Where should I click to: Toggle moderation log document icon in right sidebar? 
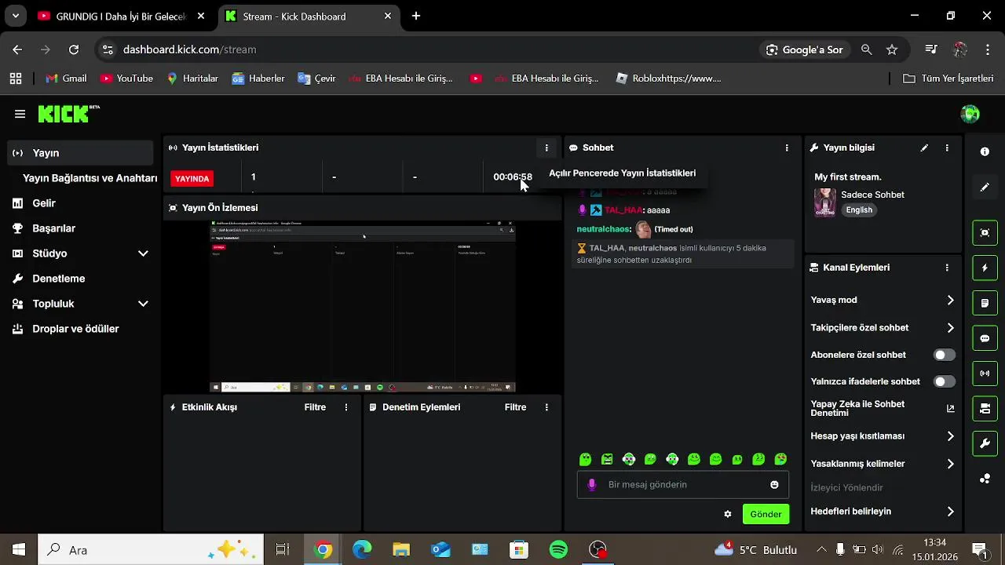(985, 303)
